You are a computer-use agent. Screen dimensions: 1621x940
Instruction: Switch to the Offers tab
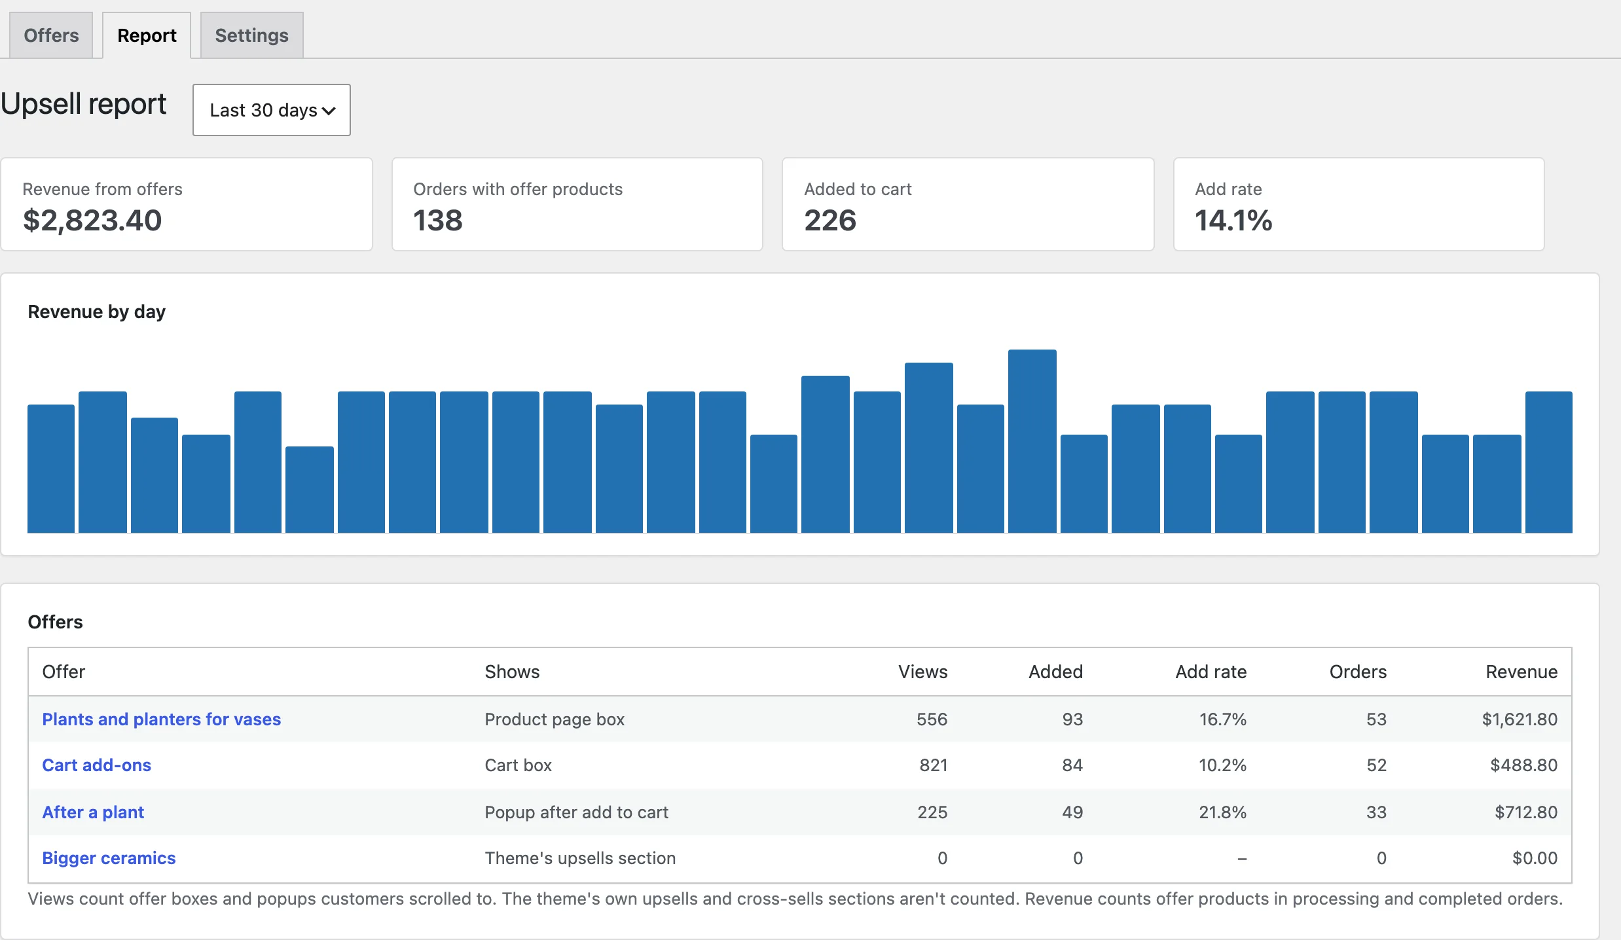[x=51, y=35]
